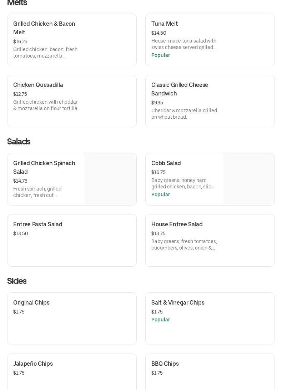Open the Chicken Quesadilla card

pyautogui.click(x=38, y=85)
